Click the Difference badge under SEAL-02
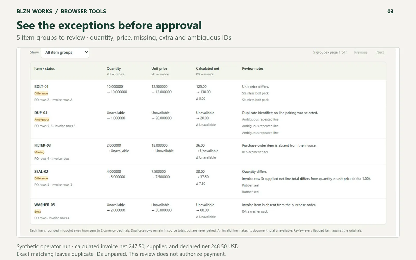 pos(41,178)
